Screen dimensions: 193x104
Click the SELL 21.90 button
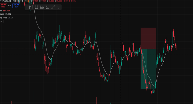pyautogui.click(x=3, y=6)
